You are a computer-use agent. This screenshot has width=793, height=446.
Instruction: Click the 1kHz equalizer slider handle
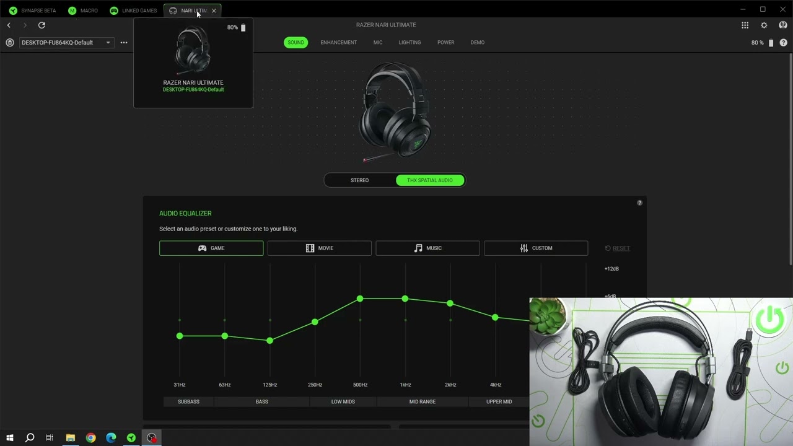(x=405, y=299)
